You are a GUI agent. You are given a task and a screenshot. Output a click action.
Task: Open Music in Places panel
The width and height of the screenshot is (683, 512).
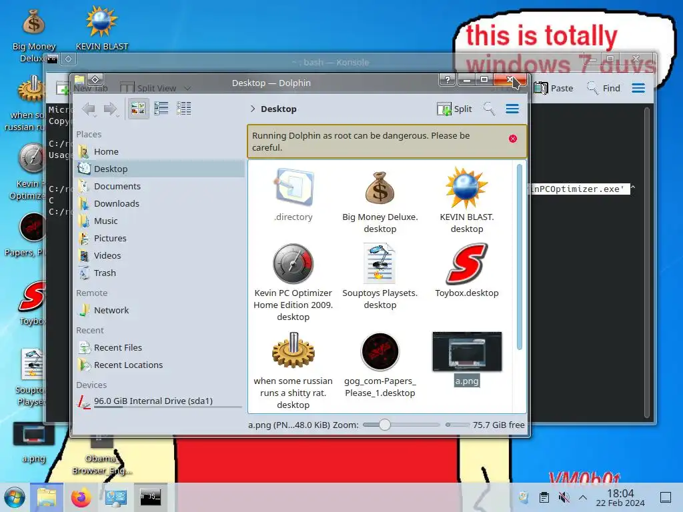(x=159, y=221)
